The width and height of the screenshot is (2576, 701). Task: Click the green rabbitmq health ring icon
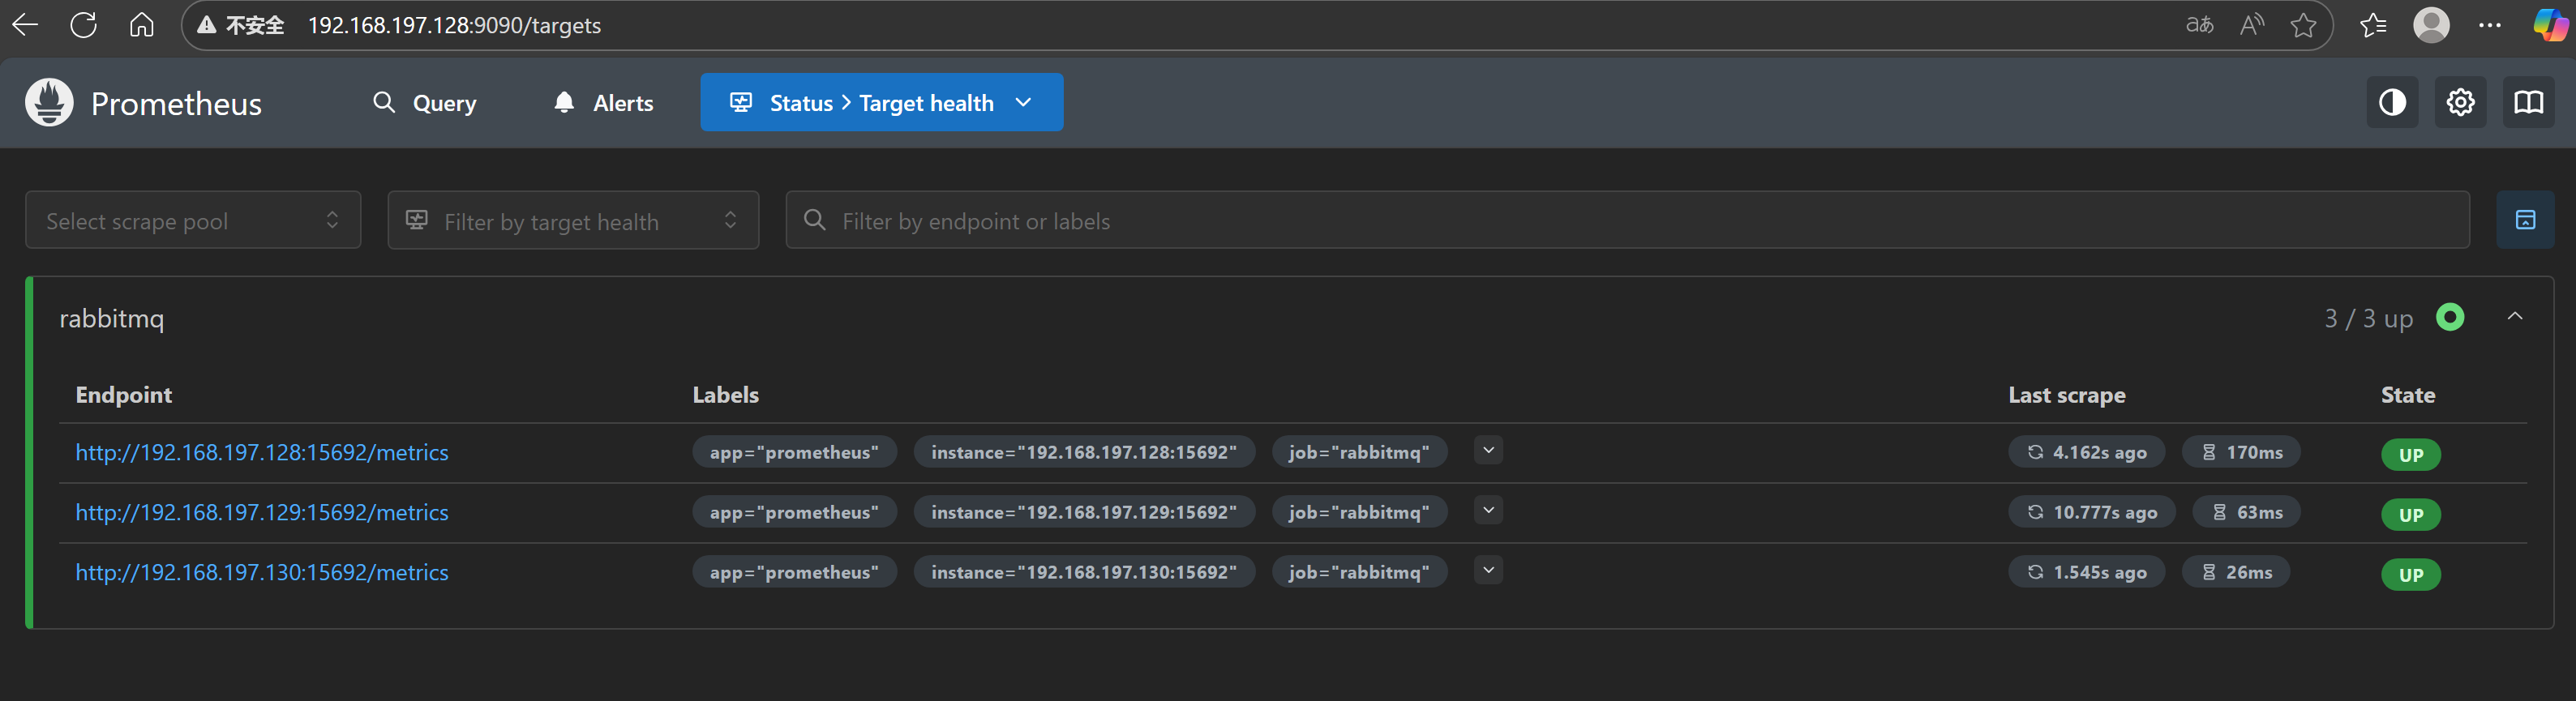(2450, 317)
